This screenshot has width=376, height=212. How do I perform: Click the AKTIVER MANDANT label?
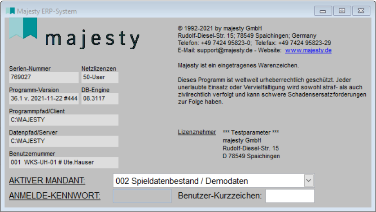(47, 181)
